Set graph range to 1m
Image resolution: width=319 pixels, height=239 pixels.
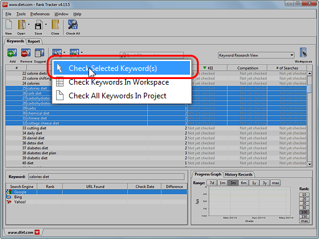222,183
